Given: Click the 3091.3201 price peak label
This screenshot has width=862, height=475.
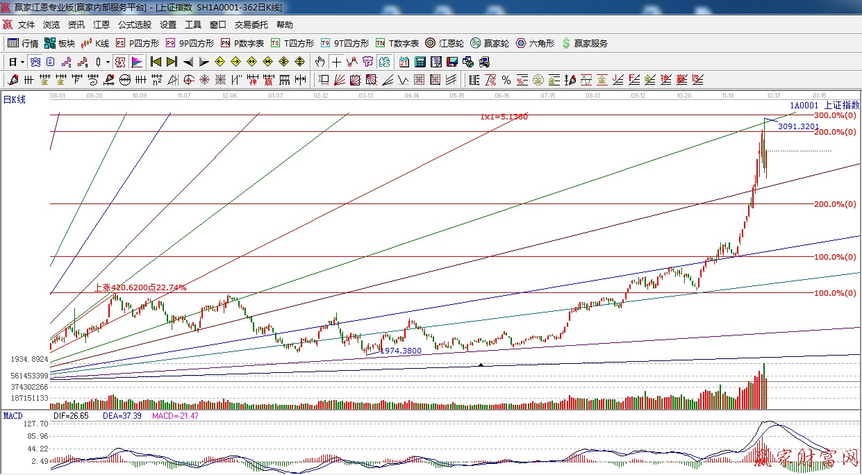Looking at the screenshot, I should 798,127.
